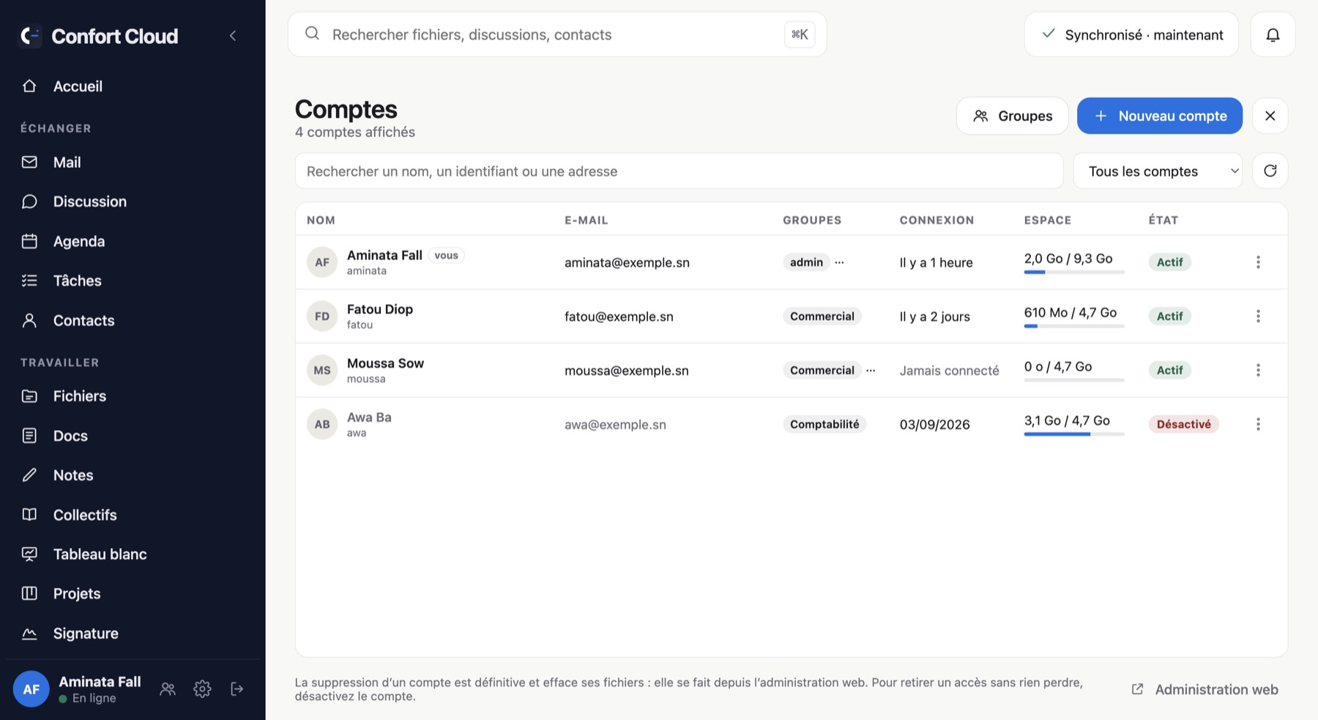Image resolution: width=1318 pixels, height=720 pixels.
Task: Click the Désactivé status badge
Action: [x=1183, y=424]
